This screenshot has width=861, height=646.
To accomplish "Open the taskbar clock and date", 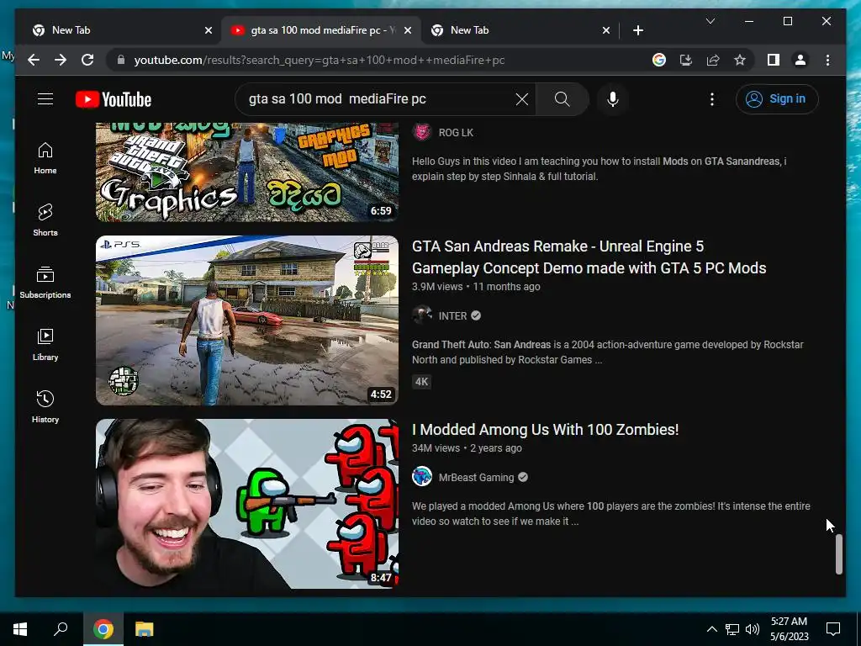I will pyautogui.click(x=789, y=629).
